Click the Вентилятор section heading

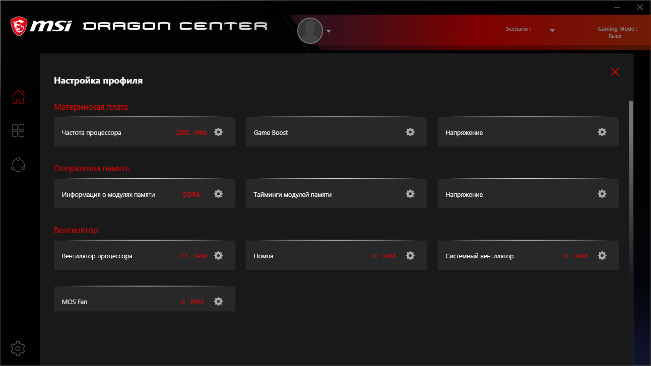76,230
